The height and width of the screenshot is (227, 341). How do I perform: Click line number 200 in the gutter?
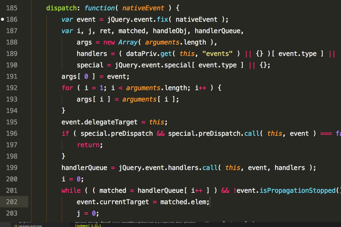point(12,179)
